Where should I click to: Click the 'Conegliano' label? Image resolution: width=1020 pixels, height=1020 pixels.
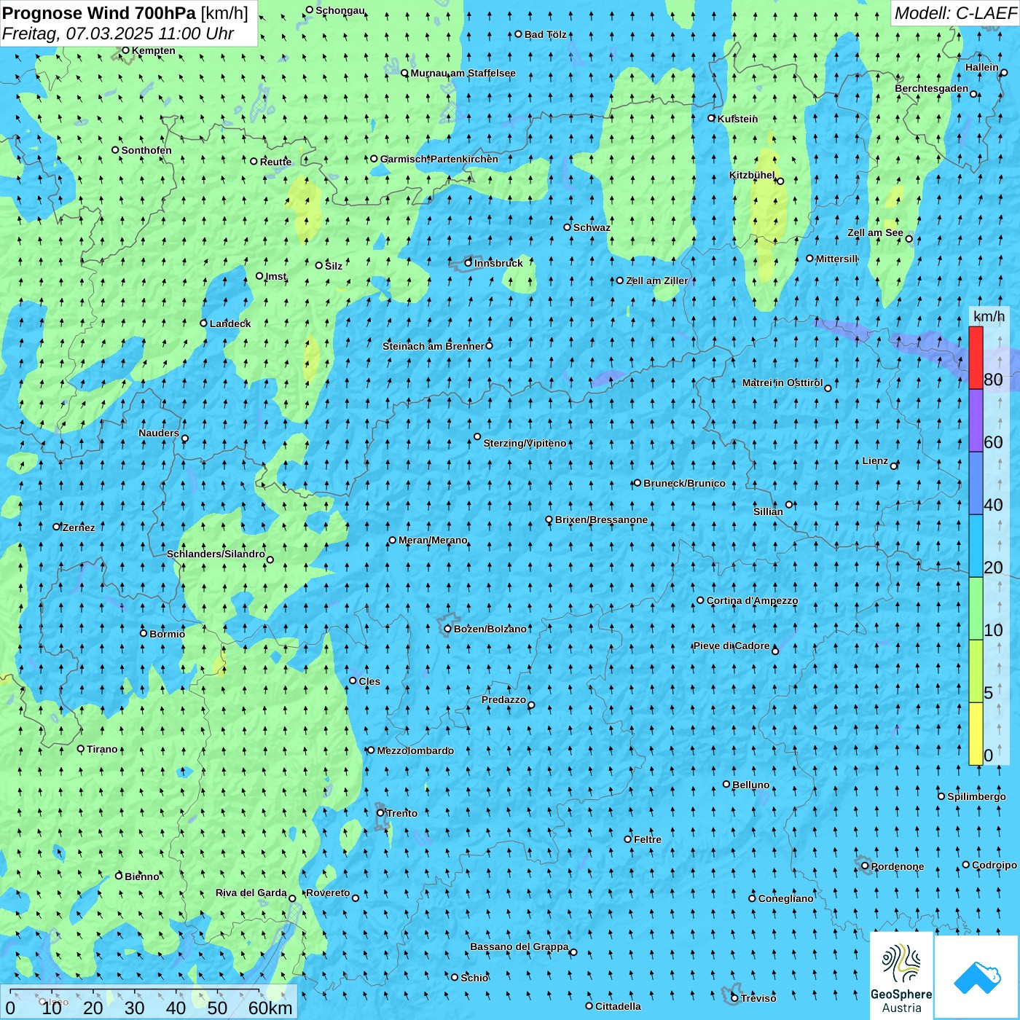tap(785, 898)
